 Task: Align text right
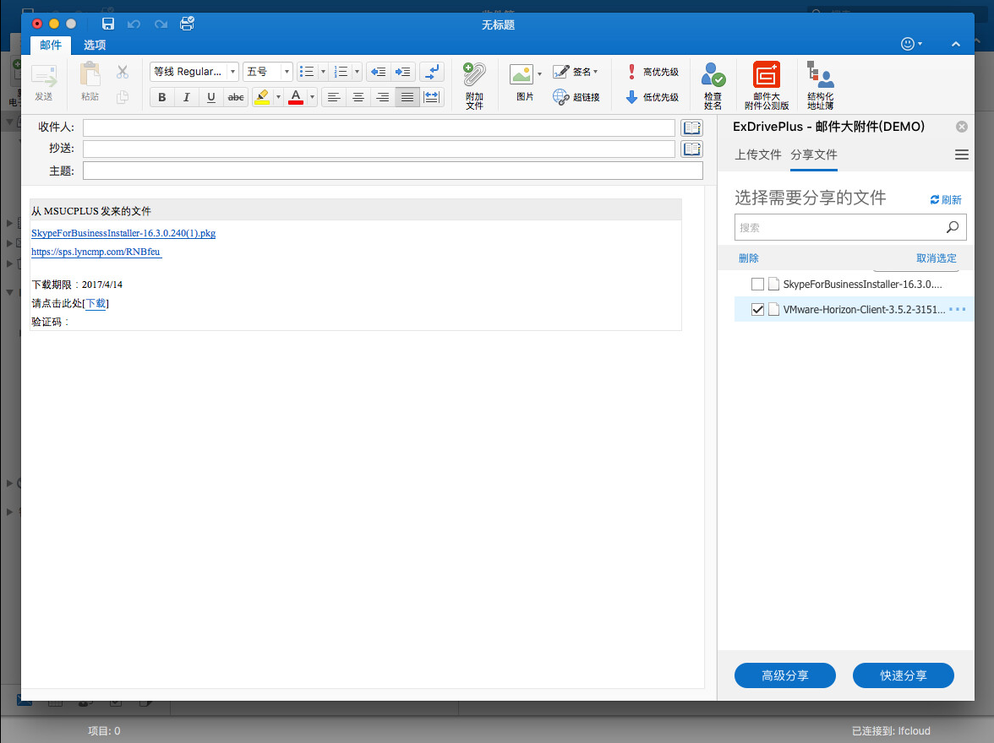pos(382,97)
